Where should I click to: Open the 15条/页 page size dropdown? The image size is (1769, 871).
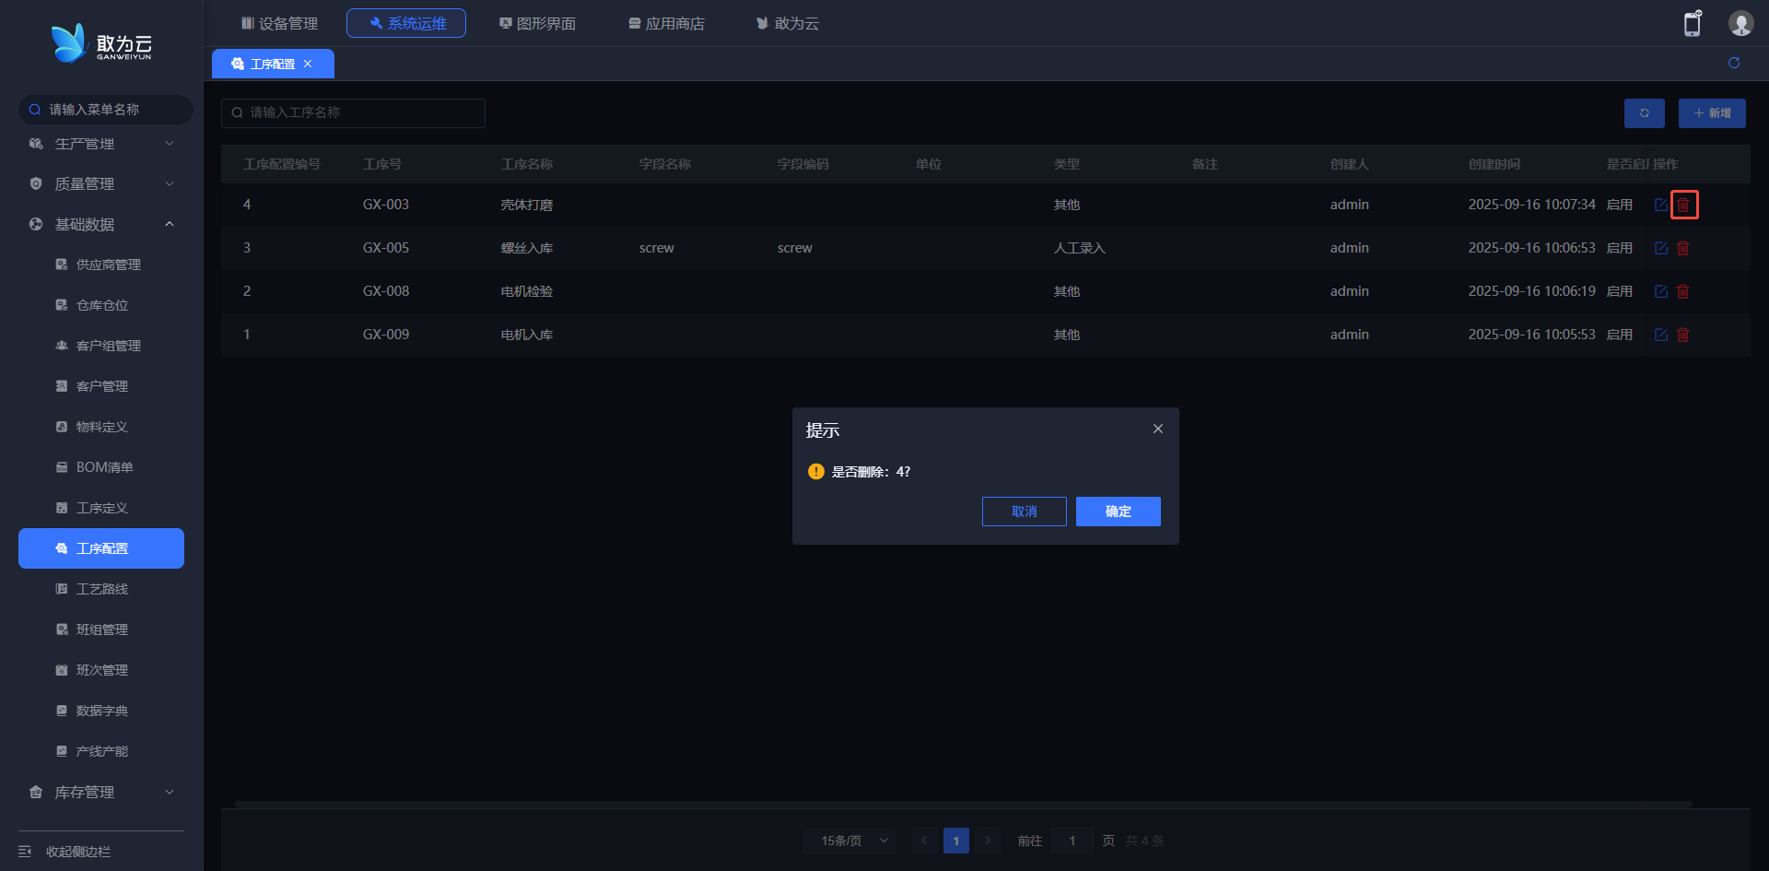[849, 841]
